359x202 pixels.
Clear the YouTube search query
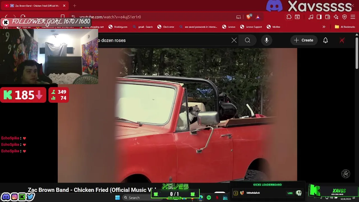click(x=234, y=40)
